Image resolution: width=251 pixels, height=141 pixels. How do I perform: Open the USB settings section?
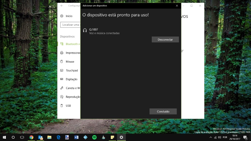[x=68, y=106]
